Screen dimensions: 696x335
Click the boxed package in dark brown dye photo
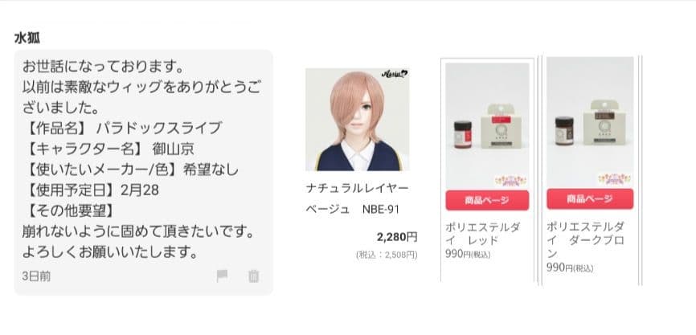pyautogui.click(x=604, y=125)
